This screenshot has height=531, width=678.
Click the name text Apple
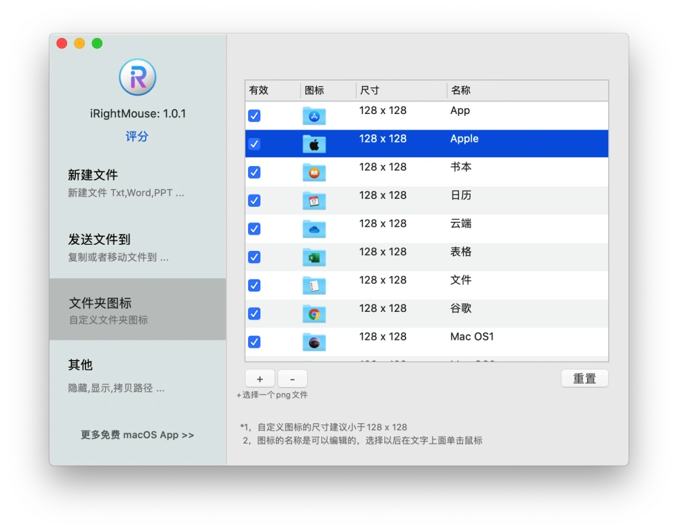coord(464,139)
